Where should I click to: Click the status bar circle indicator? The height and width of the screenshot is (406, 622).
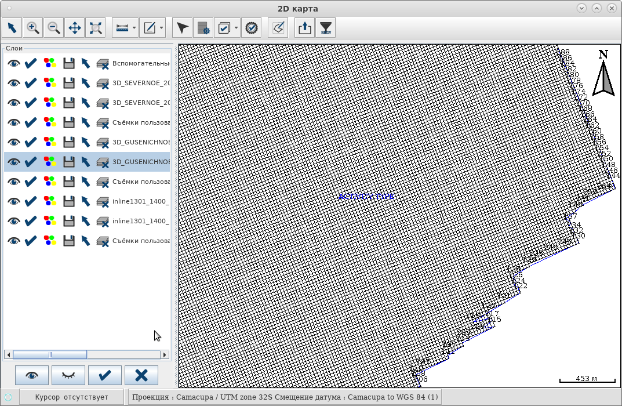click(x=8, y=397)
